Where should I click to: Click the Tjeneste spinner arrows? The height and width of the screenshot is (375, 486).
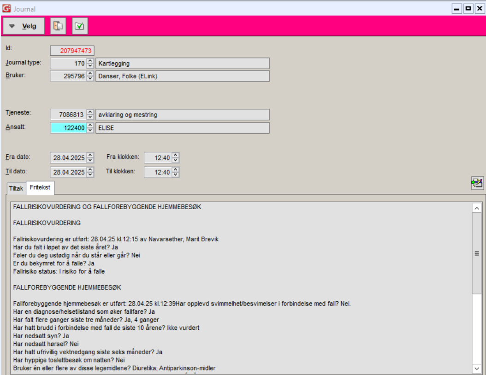90,115
